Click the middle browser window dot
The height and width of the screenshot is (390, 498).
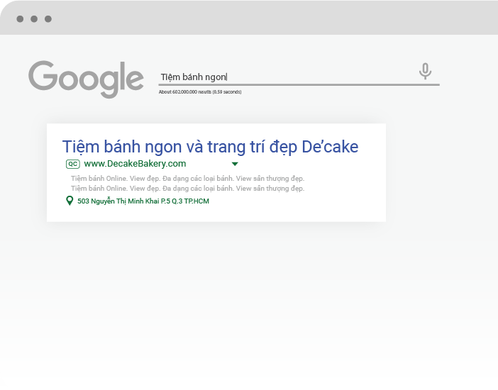(34, 19)
